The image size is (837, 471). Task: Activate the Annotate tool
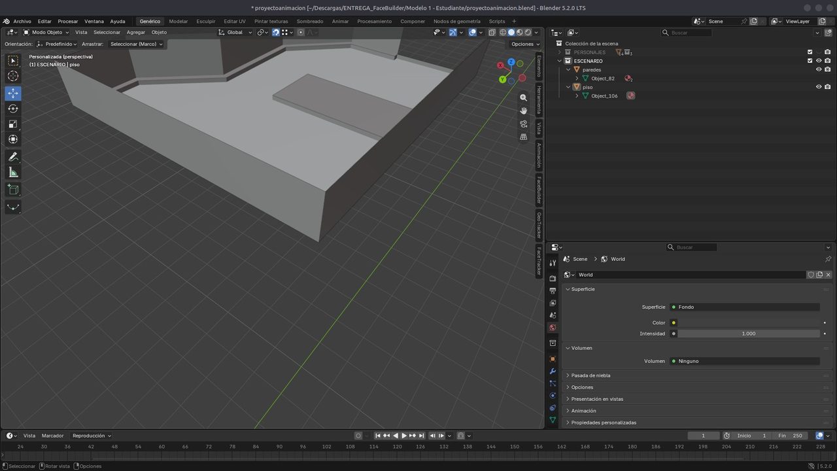pos(13,157)
